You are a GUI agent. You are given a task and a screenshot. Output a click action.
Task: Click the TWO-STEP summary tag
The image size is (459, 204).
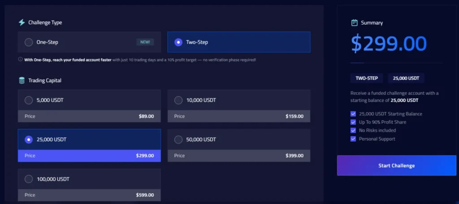click(x=367, y=78)
